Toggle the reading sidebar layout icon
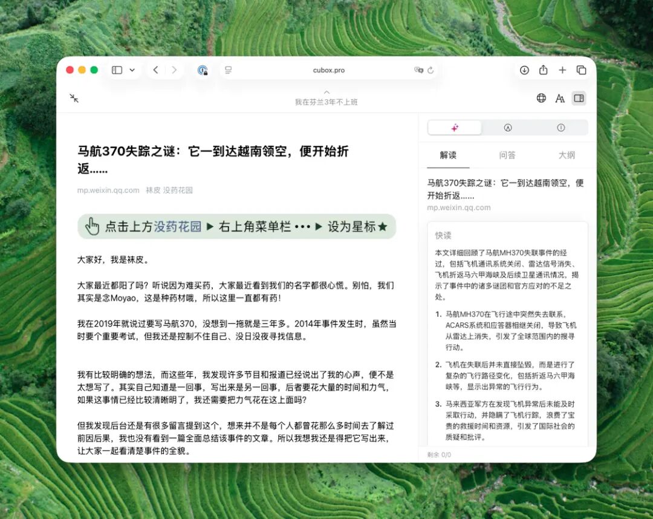The height and width of the screenshot is (519, 653). click(x=579, y=98)
